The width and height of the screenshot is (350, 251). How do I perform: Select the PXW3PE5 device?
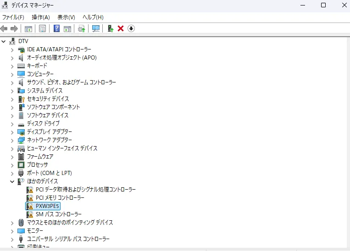48,206
